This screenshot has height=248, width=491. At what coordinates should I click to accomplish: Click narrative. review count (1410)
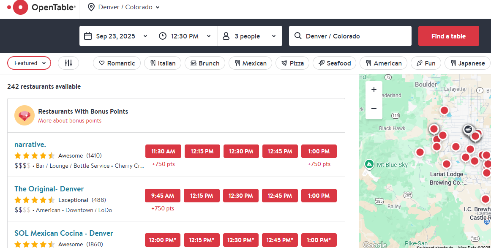(x=94, y=155)
